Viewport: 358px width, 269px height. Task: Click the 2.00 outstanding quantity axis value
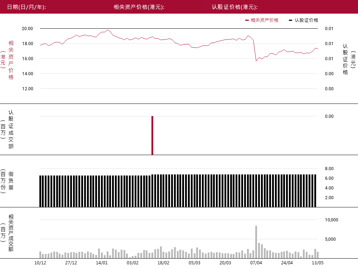click(329, 198)
